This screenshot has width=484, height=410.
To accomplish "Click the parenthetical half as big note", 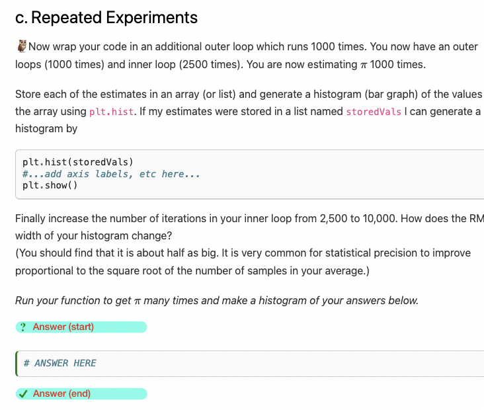I will (243, 262).
